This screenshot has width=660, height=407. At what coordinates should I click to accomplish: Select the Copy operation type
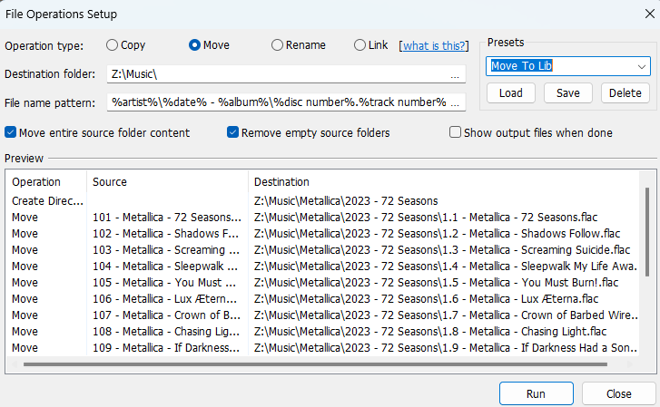click(113, 45)
